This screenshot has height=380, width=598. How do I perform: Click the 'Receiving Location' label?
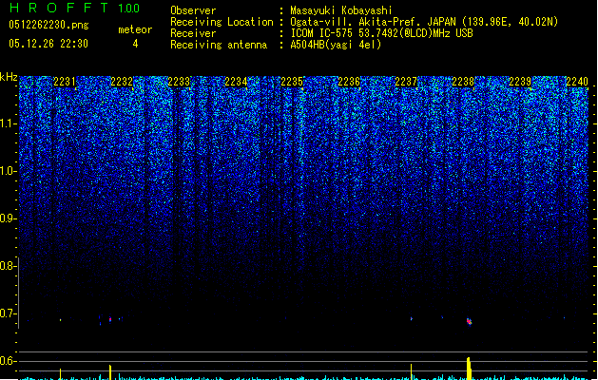222,22
